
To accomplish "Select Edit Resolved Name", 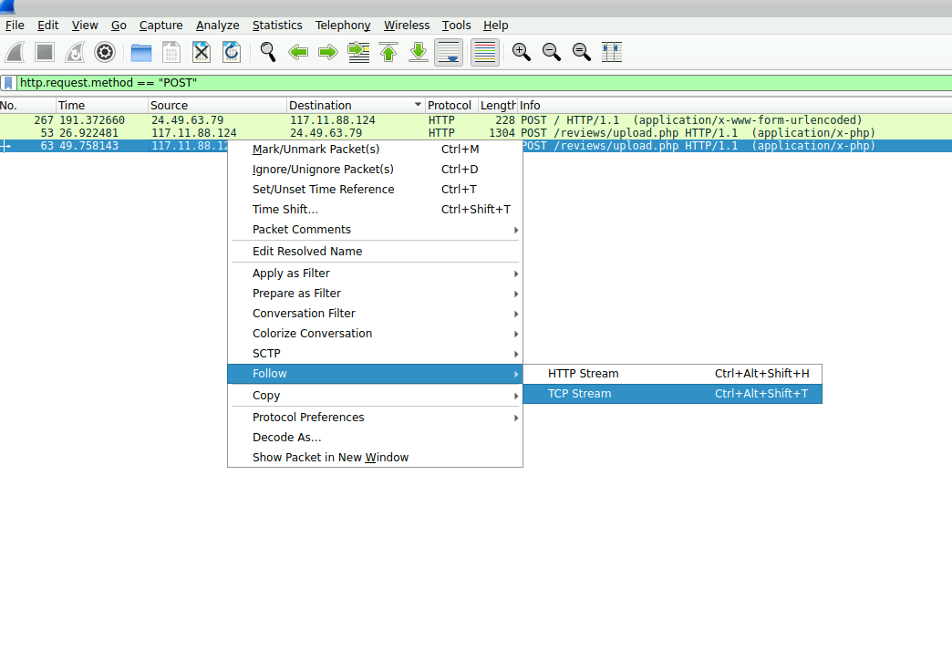I will click(375, 252).
